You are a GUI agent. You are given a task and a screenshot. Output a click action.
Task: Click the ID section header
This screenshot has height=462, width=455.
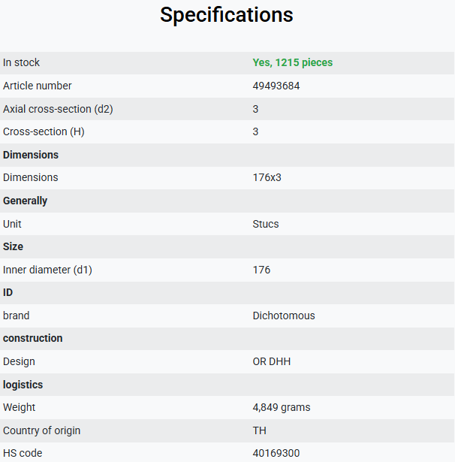click(x=8, y=292)
